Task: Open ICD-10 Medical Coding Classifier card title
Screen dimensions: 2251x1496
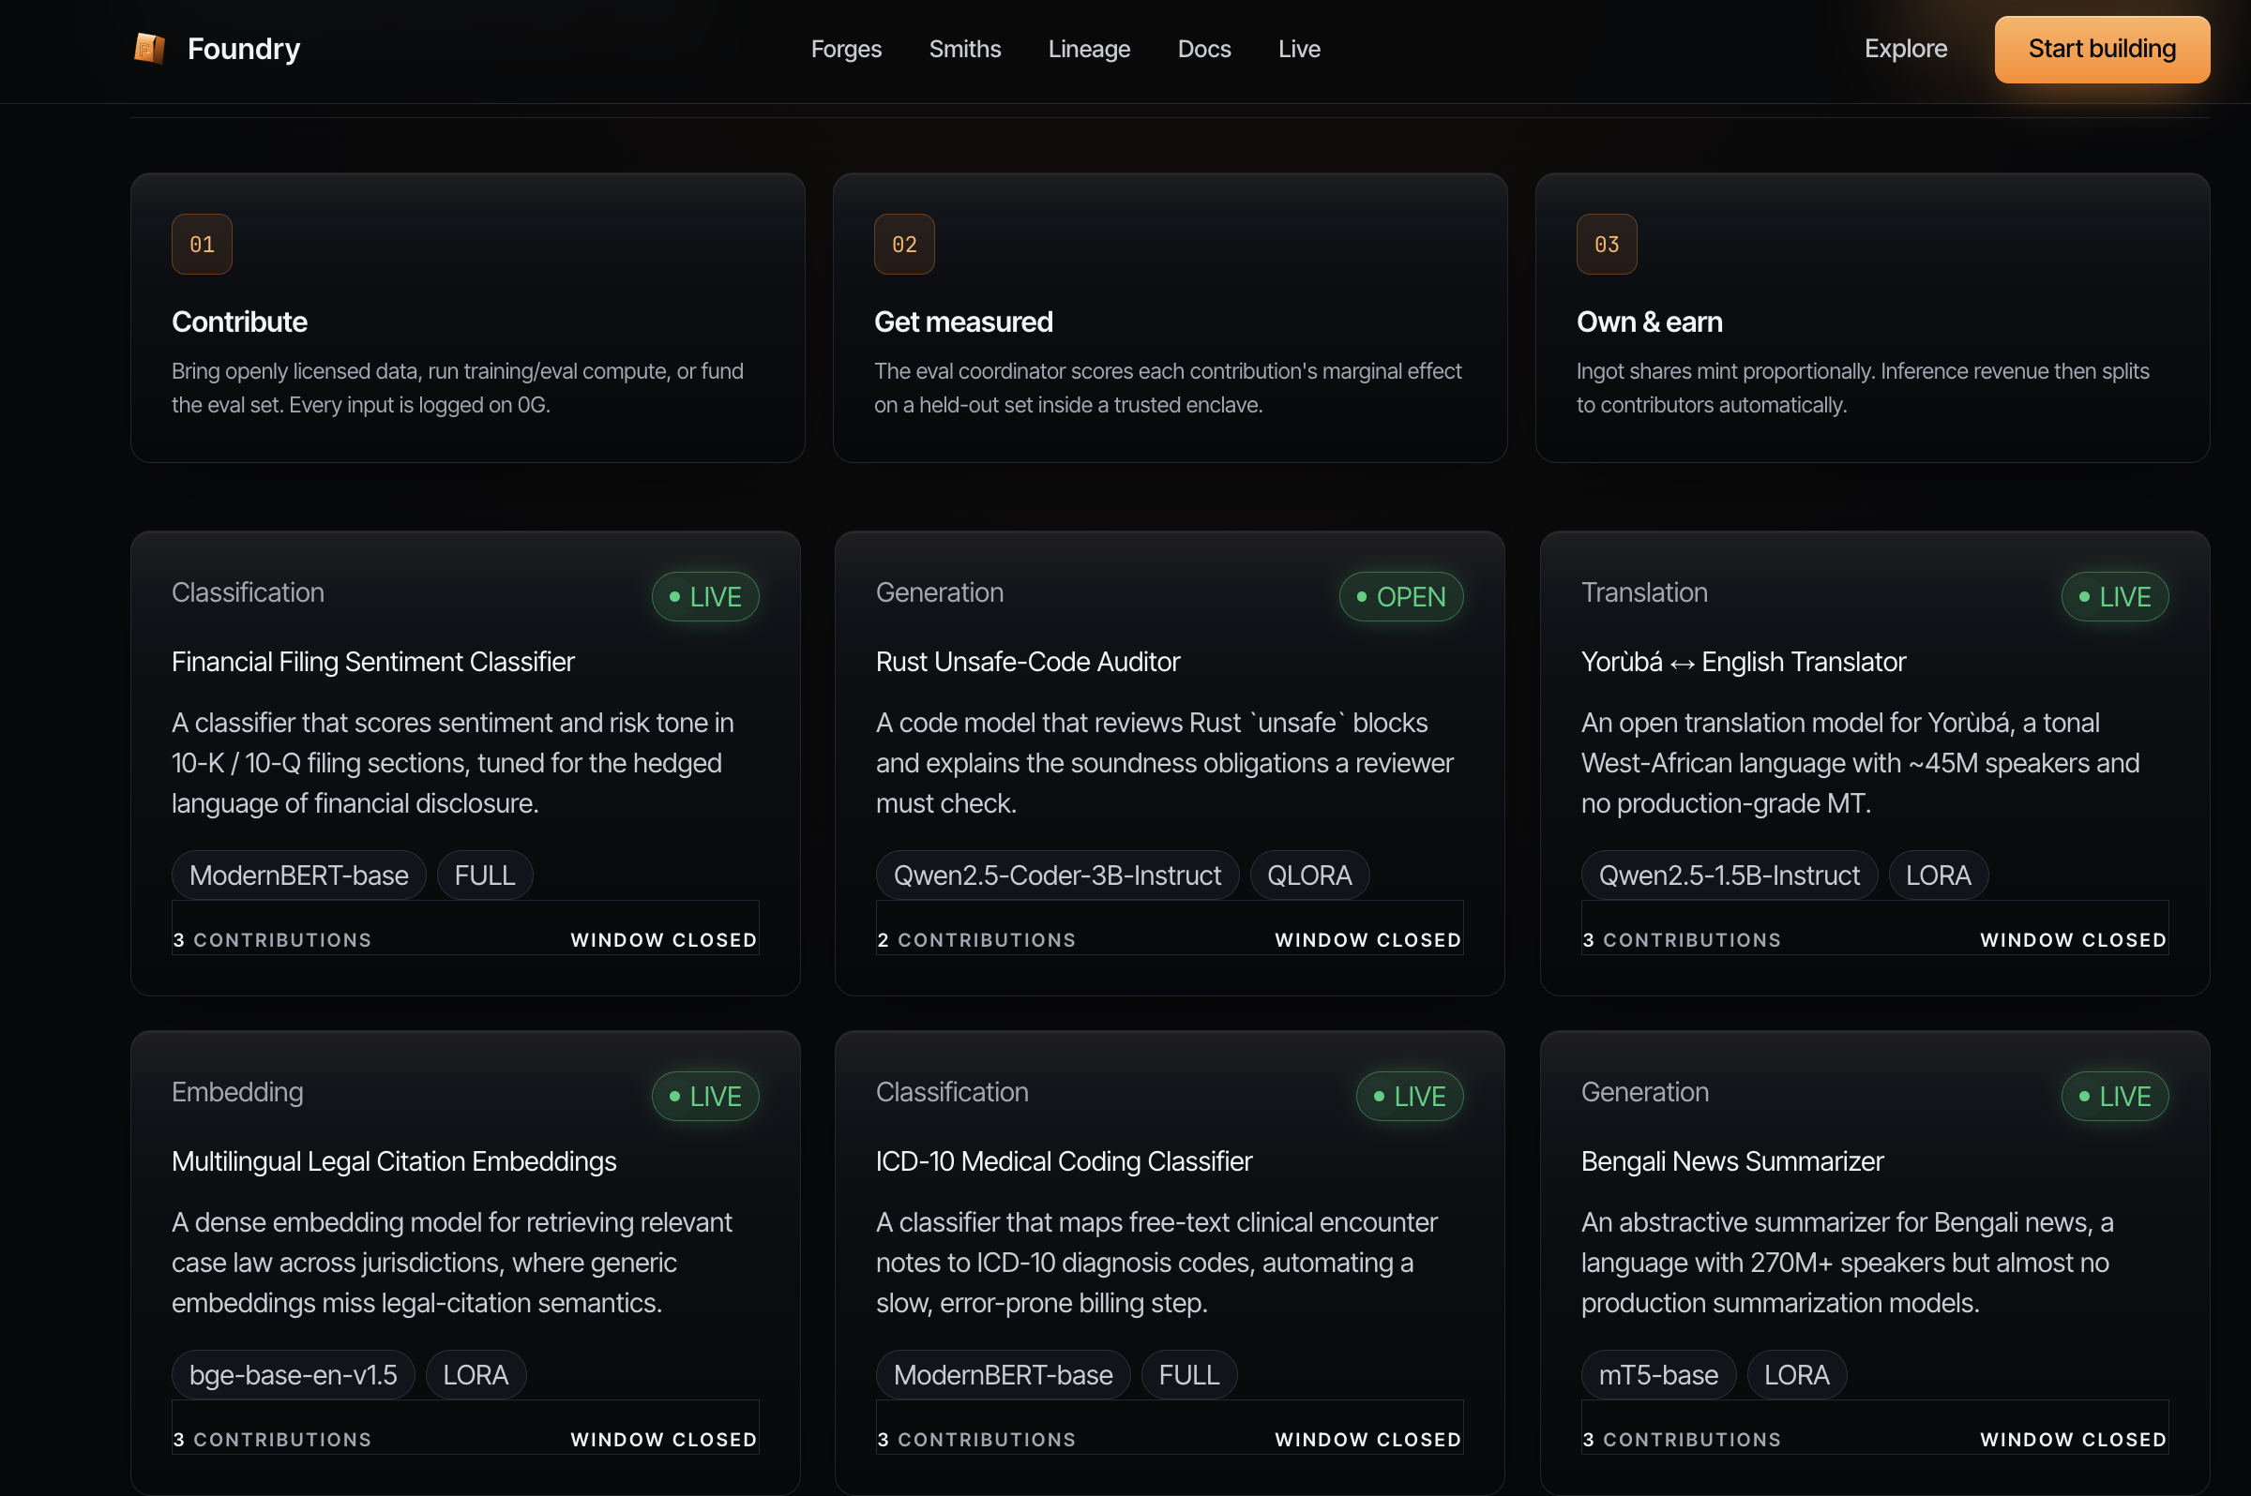Action: pyautogui.click(x=1064, y=1161)
